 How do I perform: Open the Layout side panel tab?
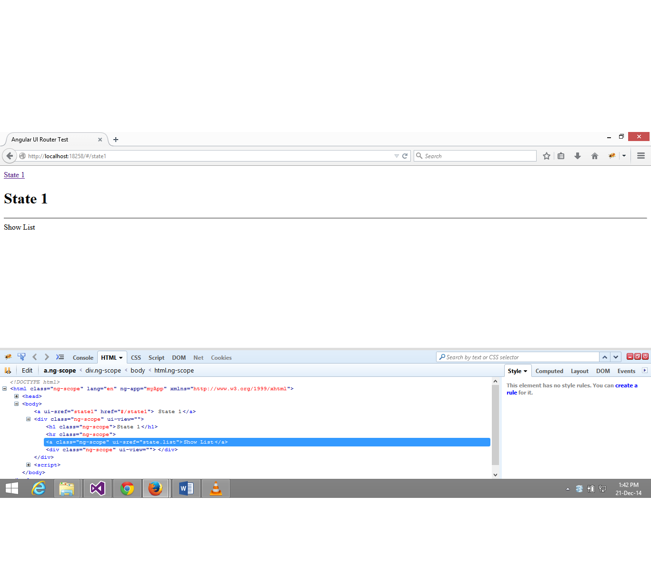click(580, 371)
